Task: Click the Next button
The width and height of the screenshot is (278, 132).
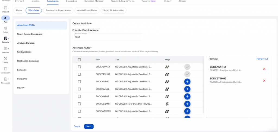Action: click(89, 126)
